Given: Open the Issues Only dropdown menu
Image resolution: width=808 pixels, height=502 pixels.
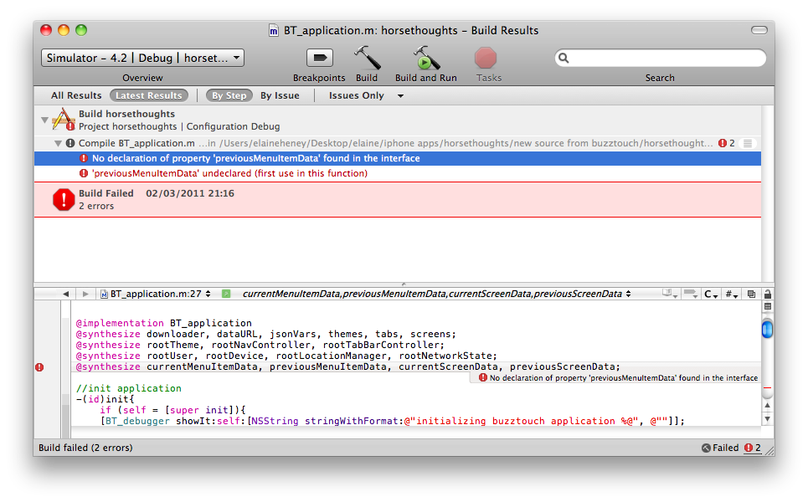Looking at the screenshot, I should (x=366, y=95).
